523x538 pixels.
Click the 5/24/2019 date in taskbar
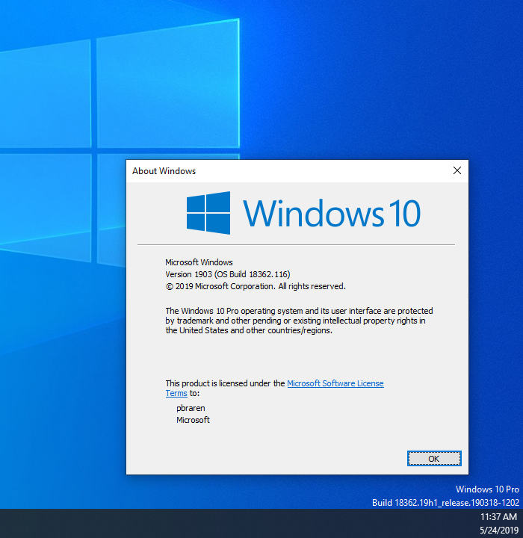pyautogui.click(x=499, y=530)
